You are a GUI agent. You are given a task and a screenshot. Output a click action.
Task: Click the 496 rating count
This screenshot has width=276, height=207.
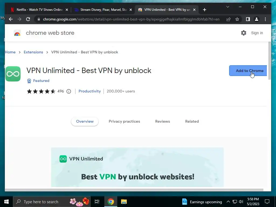[x=61, y=91]
